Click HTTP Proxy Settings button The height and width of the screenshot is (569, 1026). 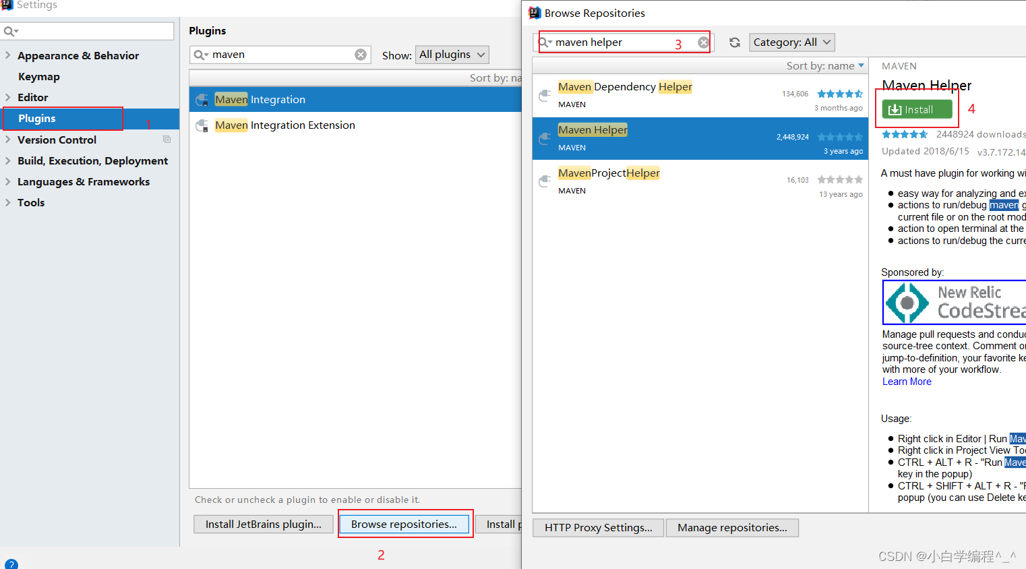click(599, 528)
